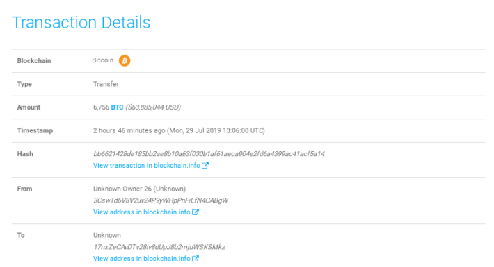Click the USD value $63,885,044
This screenshot has height=267, width=494.
point(153,107)
